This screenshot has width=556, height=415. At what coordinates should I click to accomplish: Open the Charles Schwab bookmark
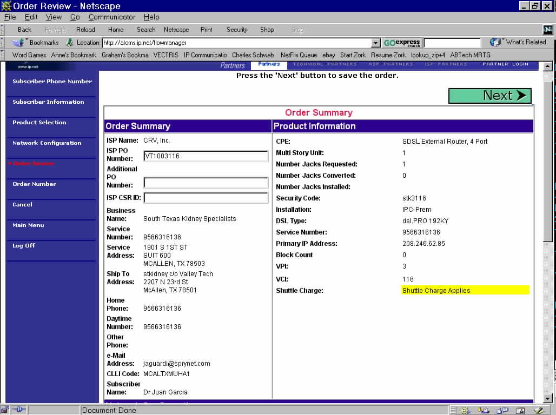tap(253, 55)
